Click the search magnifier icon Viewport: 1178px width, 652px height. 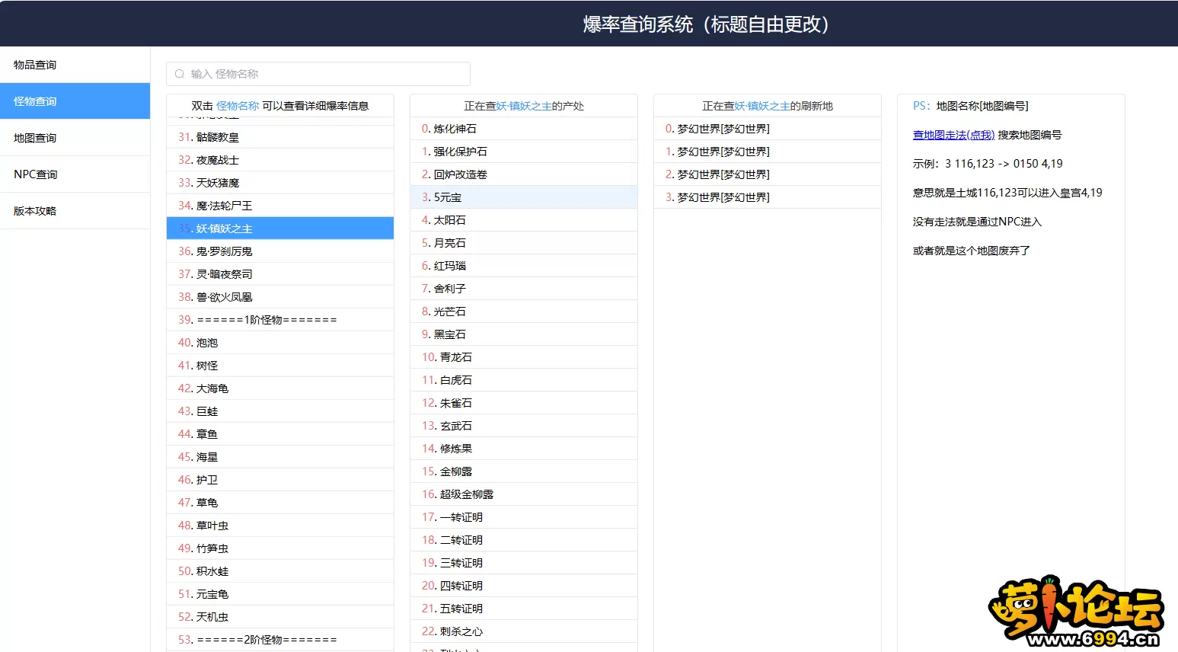pos(180,74)
